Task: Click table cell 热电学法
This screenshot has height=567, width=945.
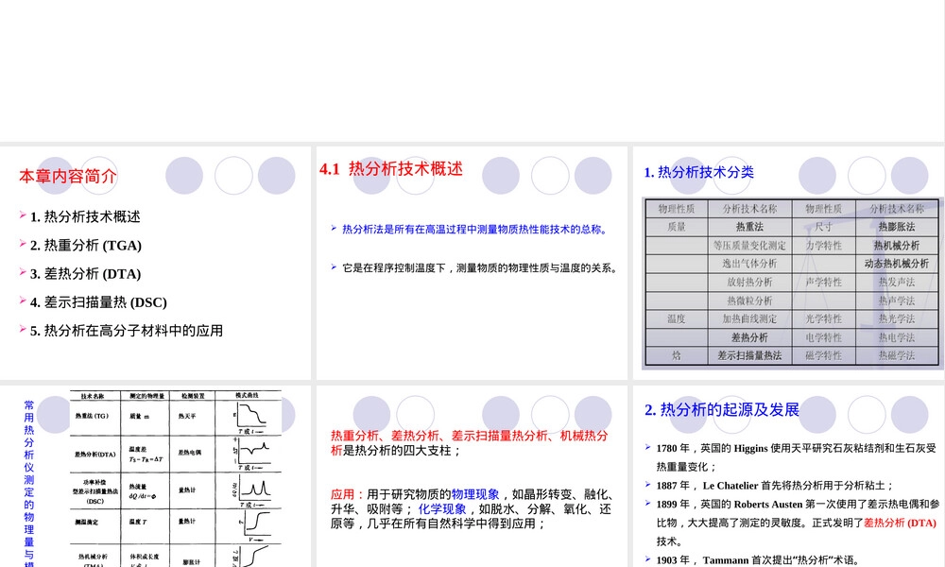Action: pyautogui.click(x=897, y=337)
